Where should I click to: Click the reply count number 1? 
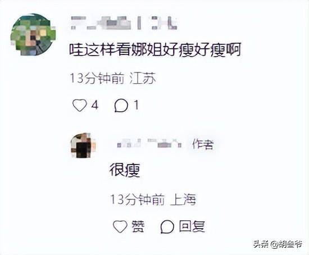click(136, 105)
